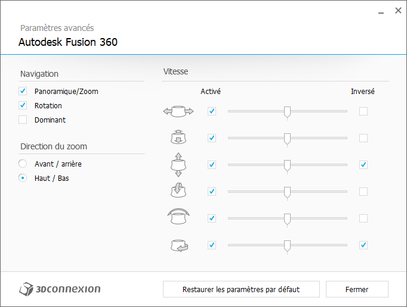Click the forward/backward push motion icon
The height and width of the screenshot is (307, 407).
pos(178,137)
